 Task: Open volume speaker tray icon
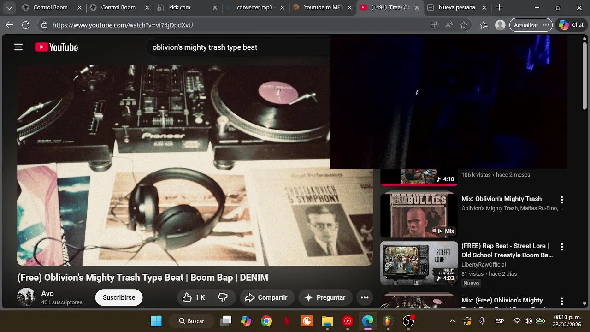point(528,321)
